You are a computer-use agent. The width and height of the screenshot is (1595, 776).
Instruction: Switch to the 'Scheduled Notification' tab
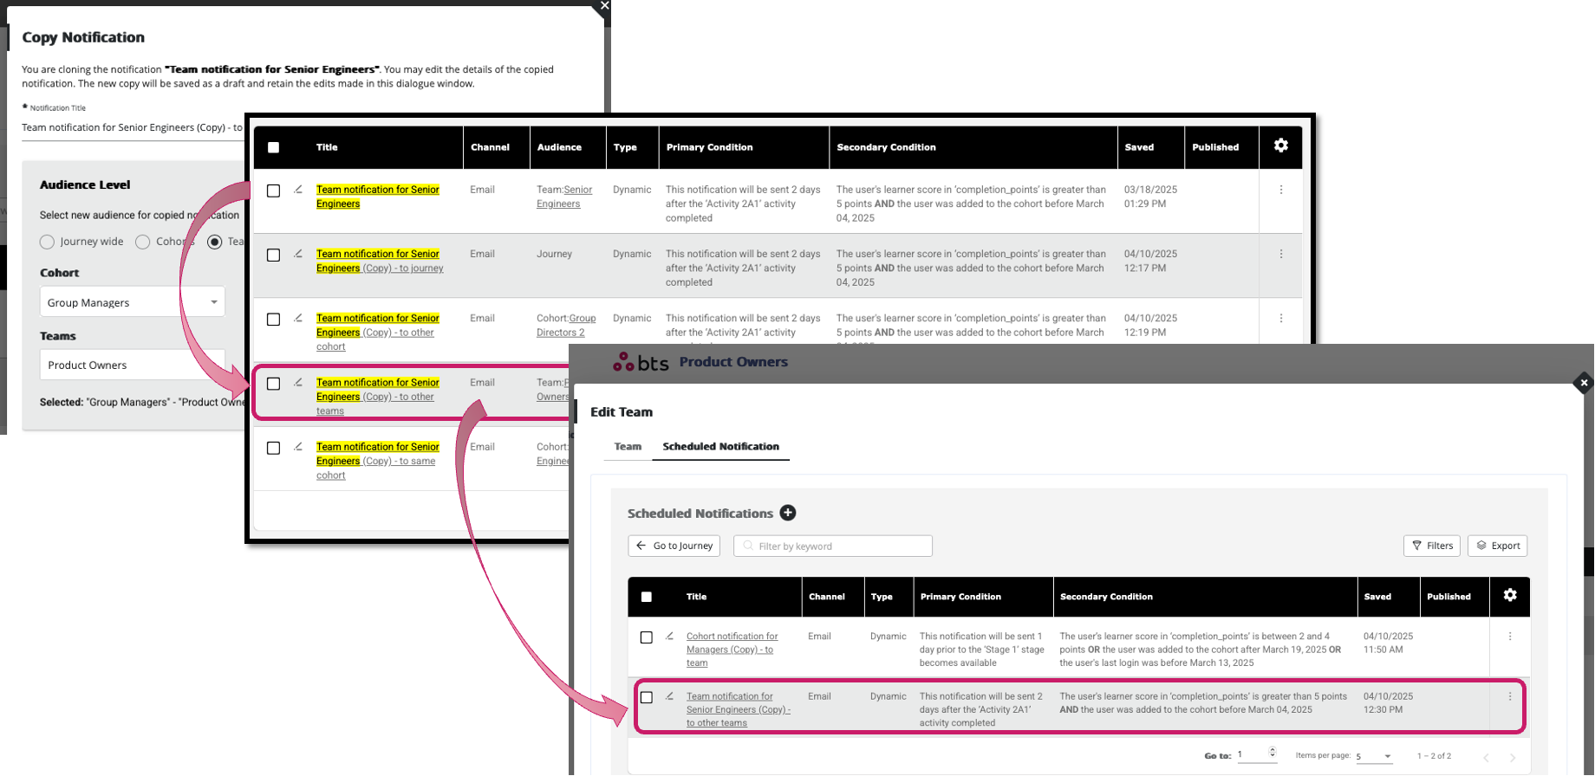point(720,447)
